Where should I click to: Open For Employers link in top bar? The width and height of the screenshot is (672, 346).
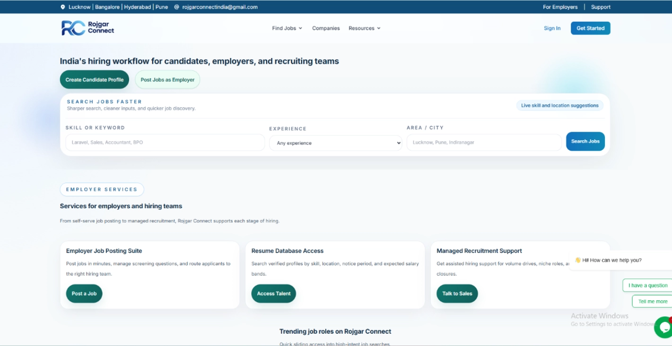coord(560,7)
